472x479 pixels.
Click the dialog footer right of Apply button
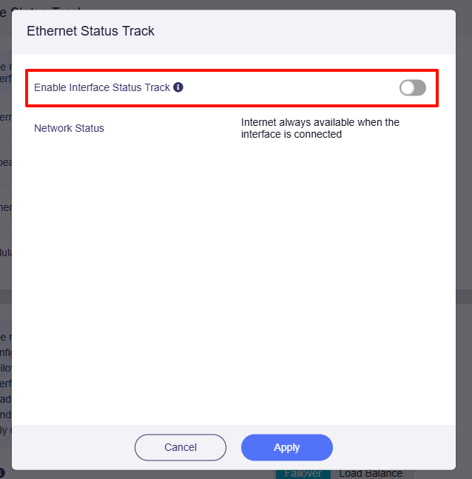click(x=392, y=447)
